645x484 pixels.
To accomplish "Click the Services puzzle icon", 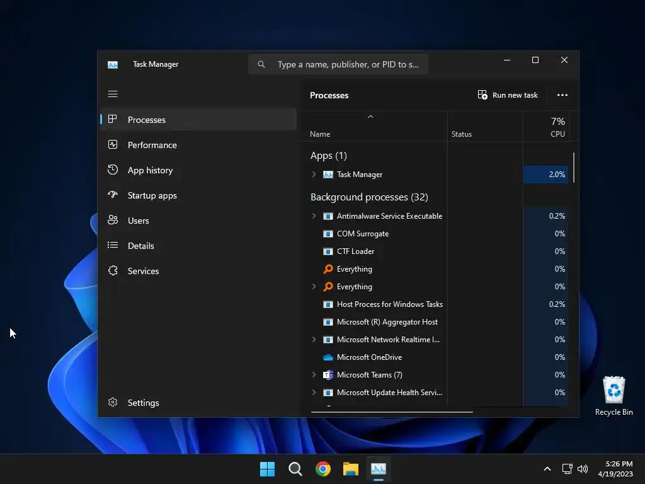I will 112,270.
